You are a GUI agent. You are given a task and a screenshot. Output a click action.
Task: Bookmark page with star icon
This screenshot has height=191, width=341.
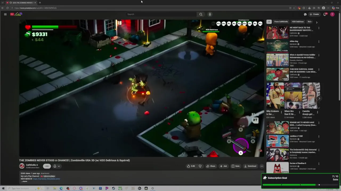(294, 8)
